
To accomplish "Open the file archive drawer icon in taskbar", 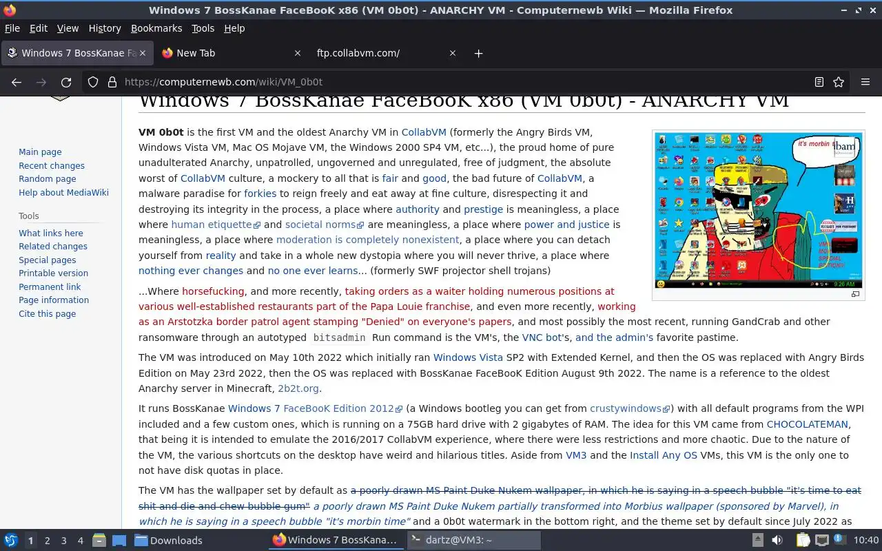I will coord(99,540).
